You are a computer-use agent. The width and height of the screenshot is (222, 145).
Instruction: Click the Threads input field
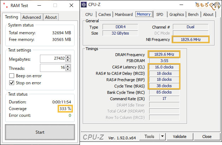53,68
